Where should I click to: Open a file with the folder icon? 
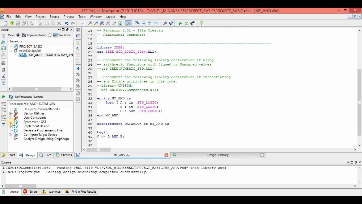point(11,24)
